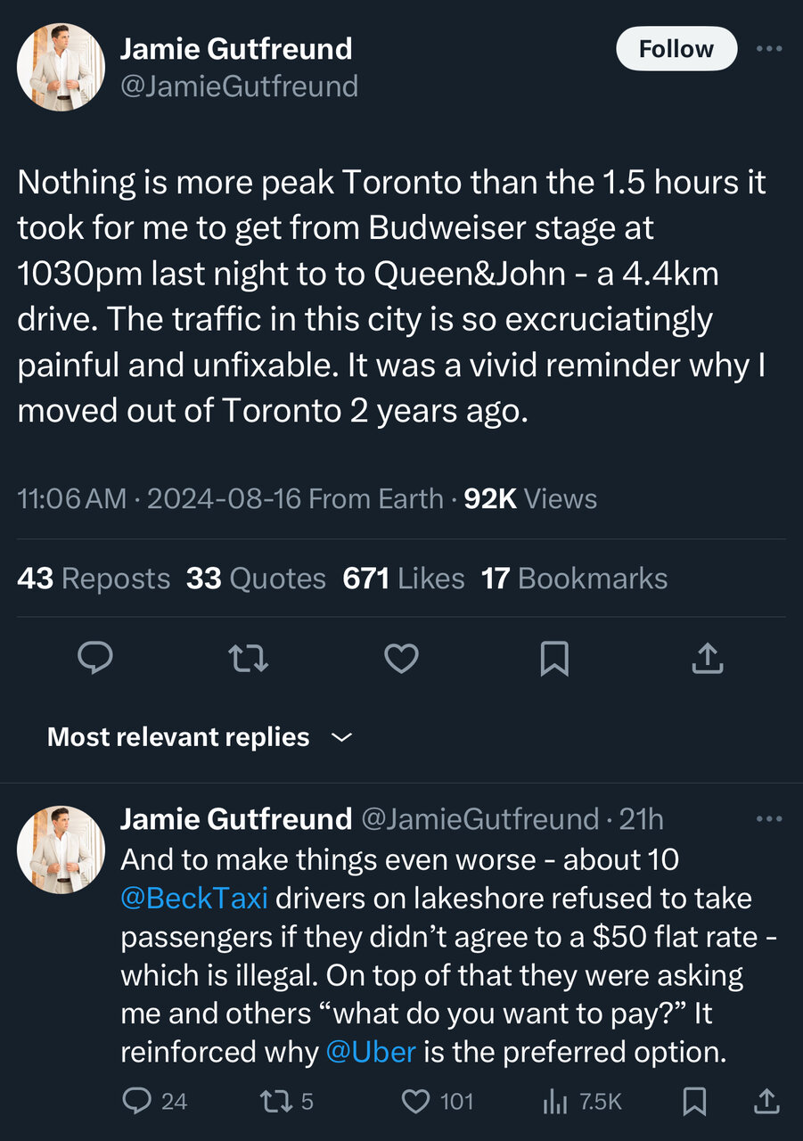803x1141 pixels.
Task: Share the main tweet via upload icon
Action: (x=707, y=659)
